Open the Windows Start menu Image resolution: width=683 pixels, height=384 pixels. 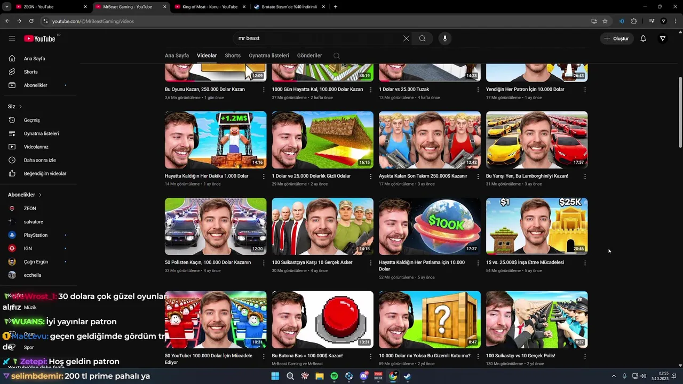(x=275, y=376)
